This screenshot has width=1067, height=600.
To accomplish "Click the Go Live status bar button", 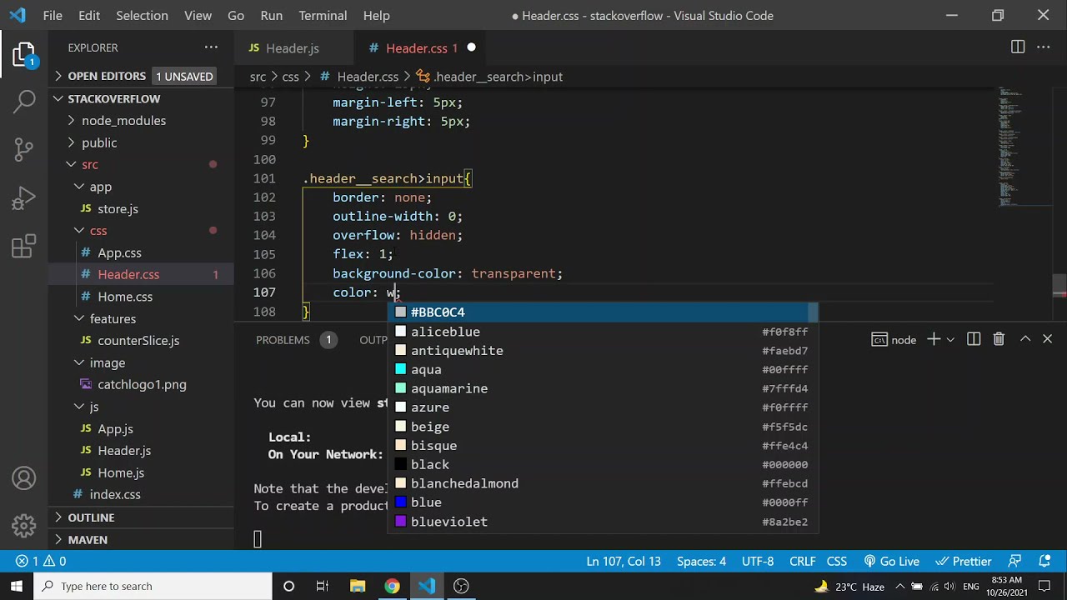I will pos(891,562).
